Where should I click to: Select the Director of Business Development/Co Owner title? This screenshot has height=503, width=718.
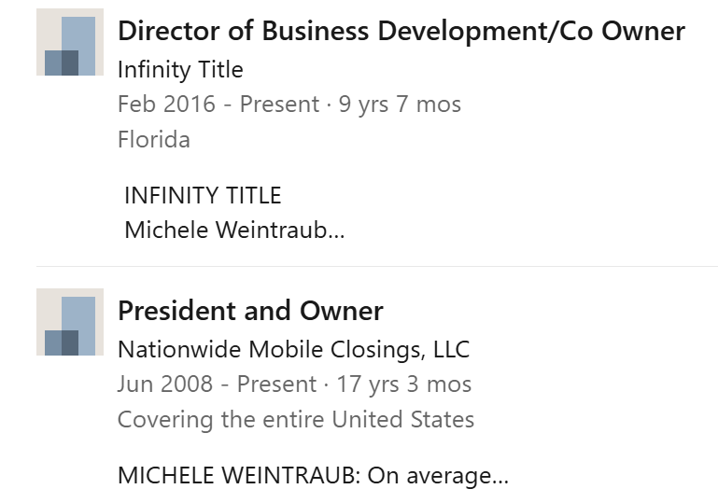click(401, 31)
